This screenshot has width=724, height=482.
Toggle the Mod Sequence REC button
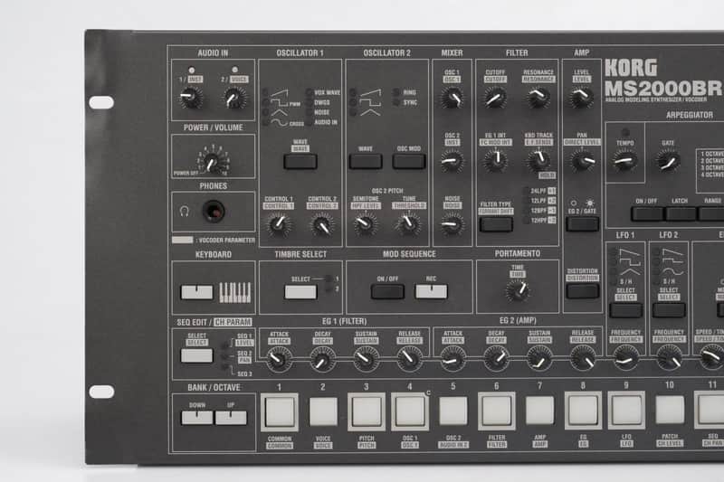[432, 291]
